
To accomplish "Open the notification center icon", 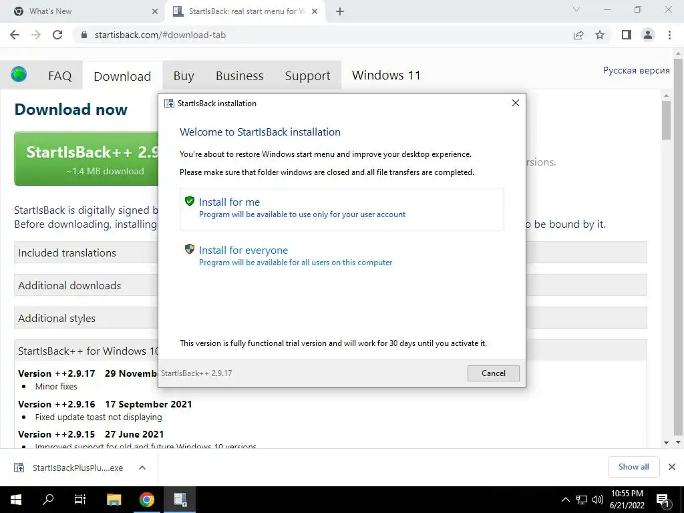I will coord(663,500).
